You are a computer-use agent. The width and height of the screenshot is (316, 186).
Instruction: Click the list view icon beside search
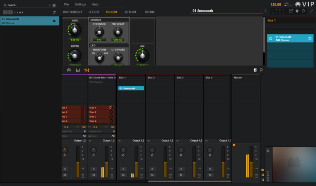[54, 5]
